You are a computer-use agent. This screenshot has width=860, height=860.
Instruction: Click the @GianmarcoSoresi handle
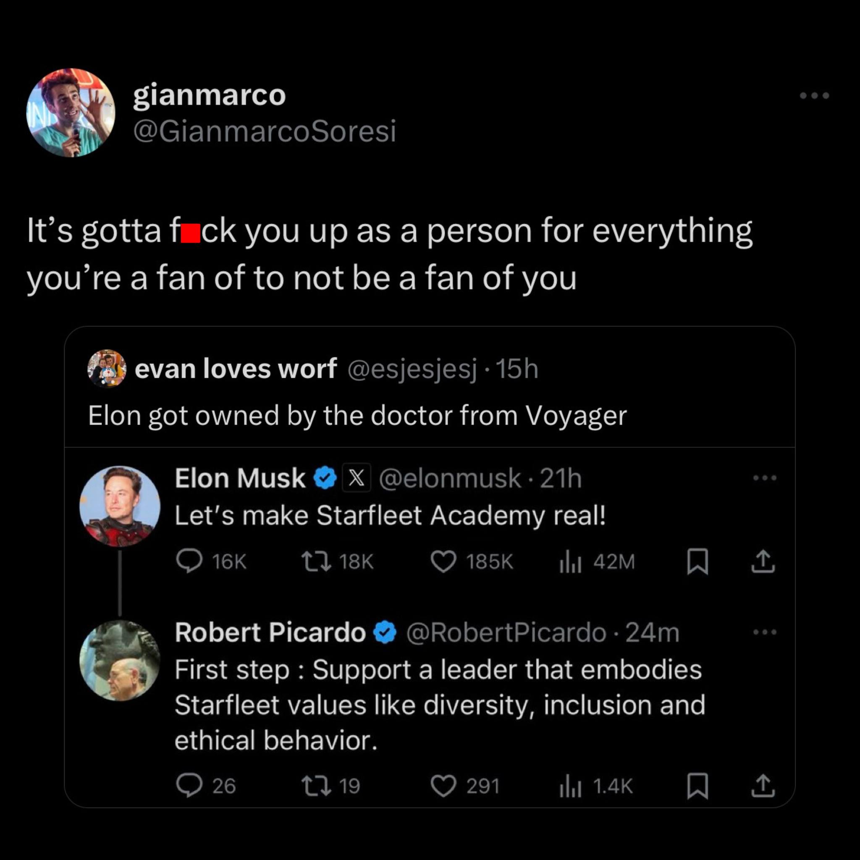[x=266, y=131]
